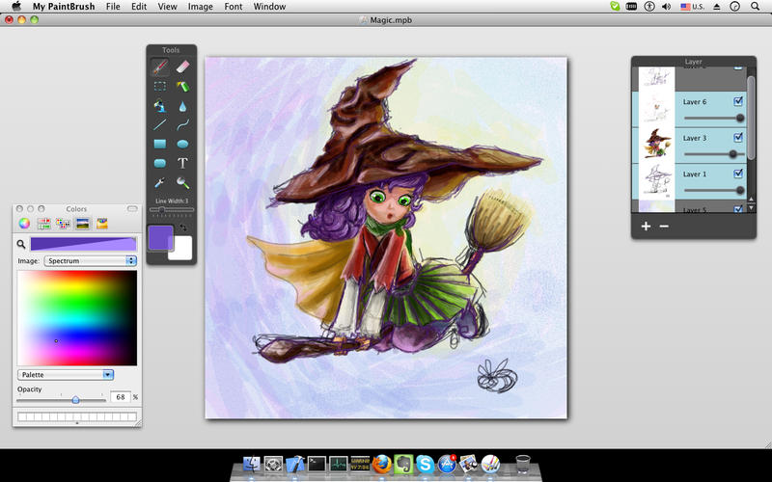The width and height of the screenshot is (772, 482).
Task: Select the Eraser tool
Action: (x=182, y=67)
